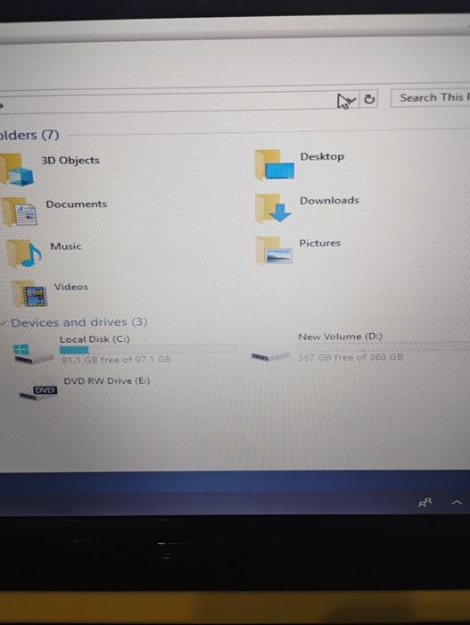Click the "DVD RW Drive (E:)" name

pyautogui.click(x=107, y=380)
